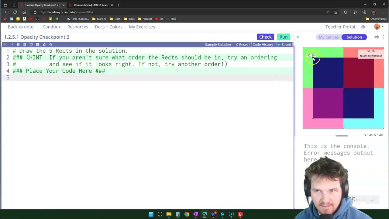
Task: Undo the last edit in the editor toolbar
Action: [x=5, y=44]
